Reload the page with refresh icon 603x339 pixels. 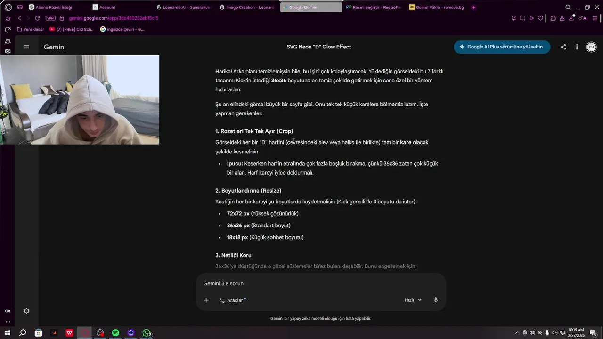pos(37,18)
